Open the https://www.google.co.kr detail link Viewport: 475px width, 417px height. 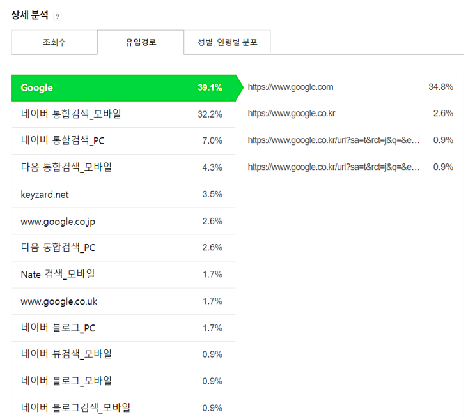pos(291,114)
